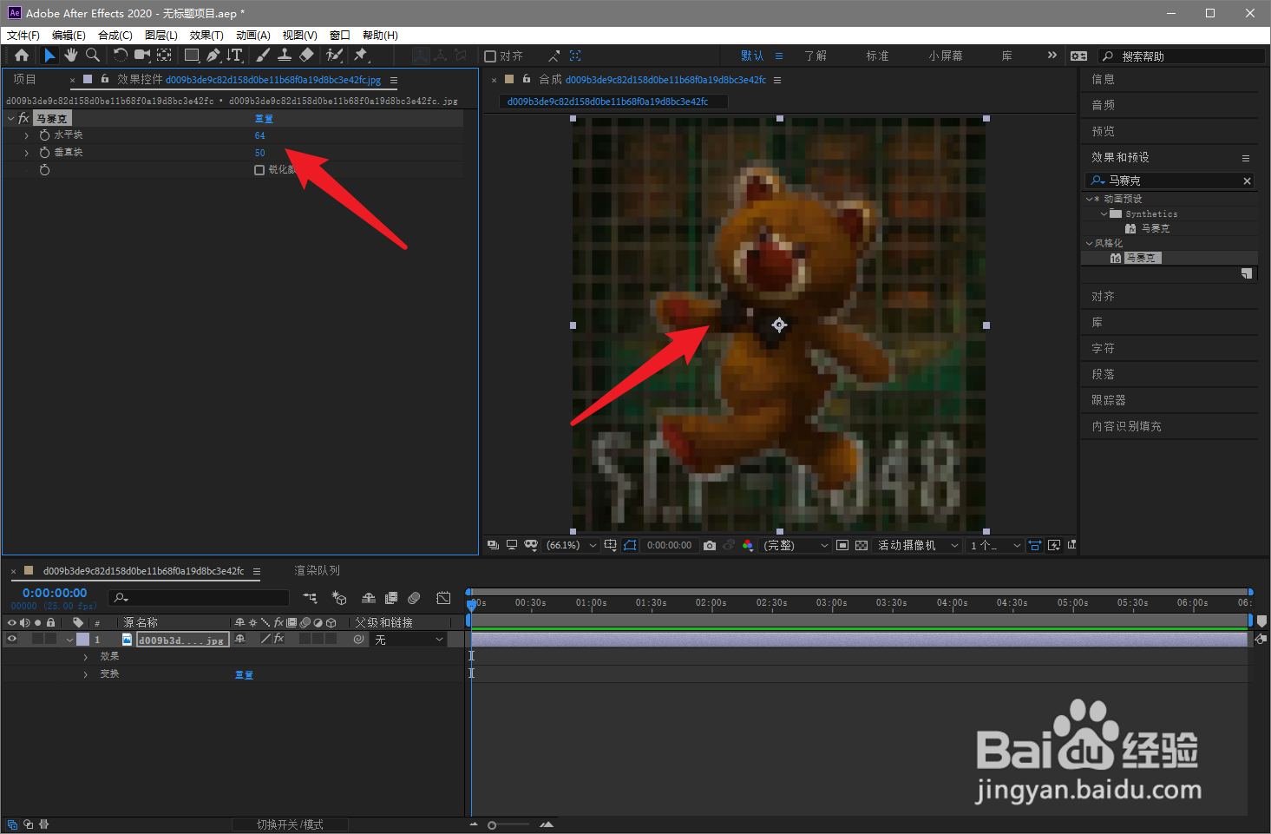Switch to the 项目 panel tab
This screenshot has height=834, width=1271.
24,79
